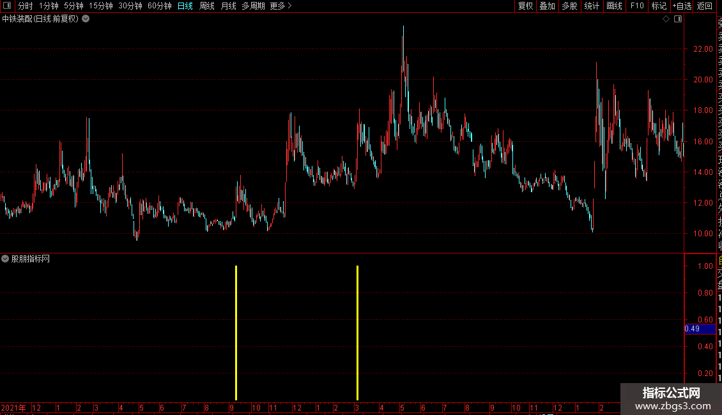Image resolution: width=722 pixels, height=415 pixels.
Task: Open dropdown beside 股朋指标网 indicator name
Action: [x=5, y=259]
